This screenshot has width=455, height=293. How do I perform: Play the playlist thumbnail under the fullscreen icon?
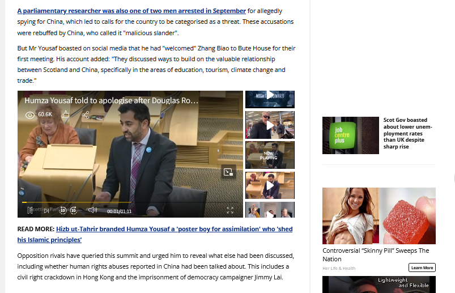coord(270,210)
